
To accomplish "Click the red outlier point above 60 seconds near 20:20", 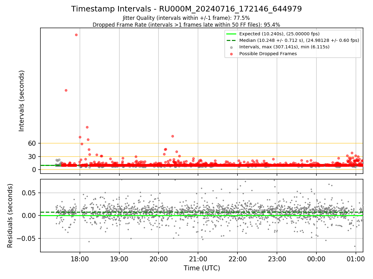I will pos(173,136).
